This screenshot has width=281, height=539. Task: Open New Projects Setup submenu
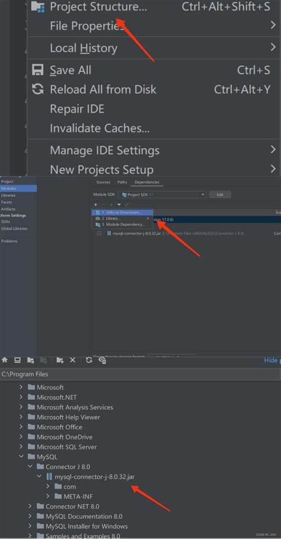click(153, 169)
